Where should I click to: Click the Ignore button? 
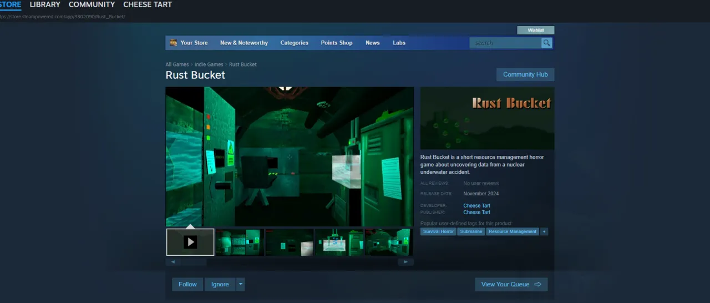click(220, 284)
